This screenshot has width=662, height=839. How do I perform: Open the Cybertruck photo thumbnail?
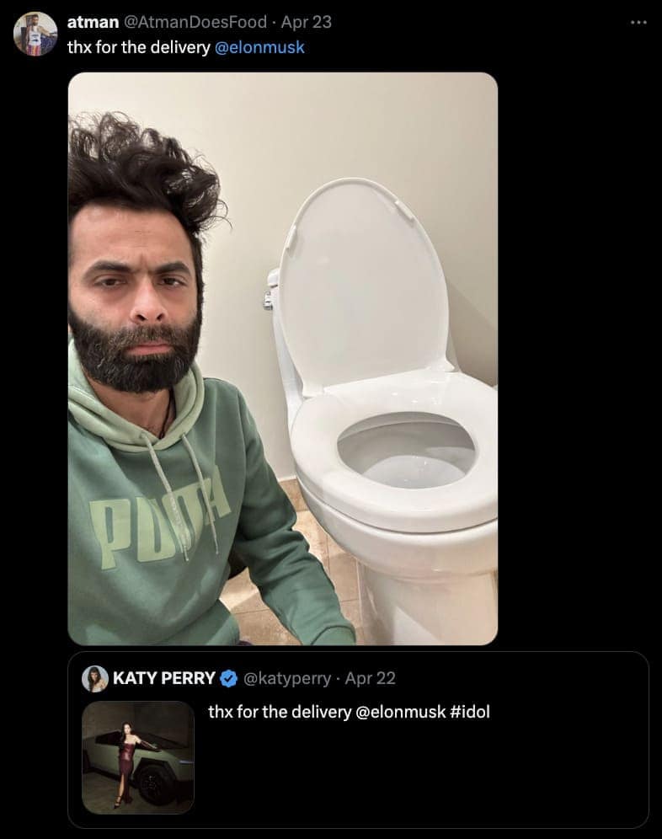[x=138, y=757]
